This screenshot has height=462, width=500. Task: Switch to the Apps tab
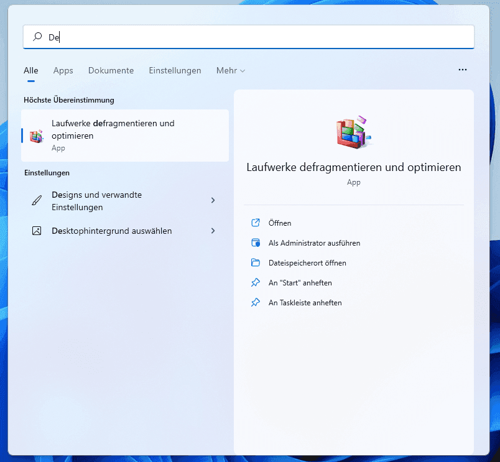click(x=63, y=70)
